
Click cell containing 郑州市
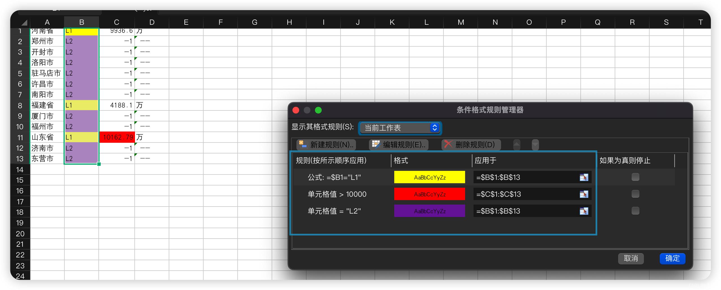47,41
